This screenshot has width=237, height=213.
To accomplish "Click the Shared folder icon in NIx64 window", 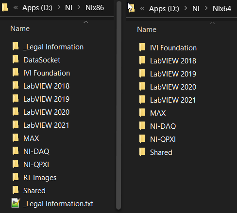I will 142,152.
